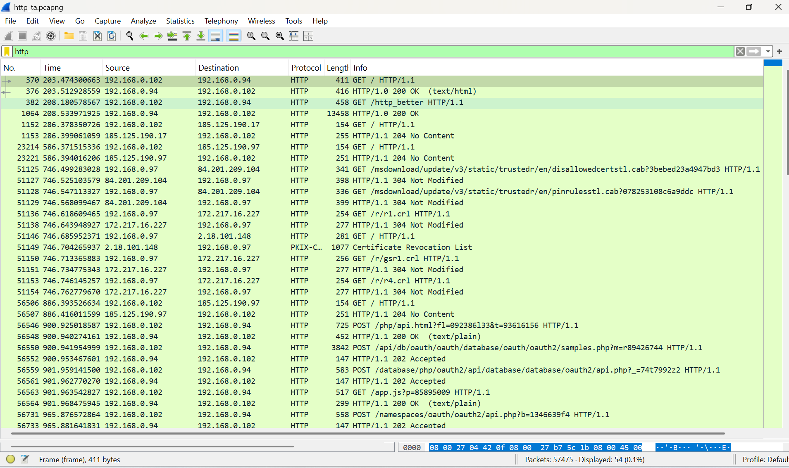Go to the previous packet
The height and width of the screenshot is (468, 789).
point(144,36)
